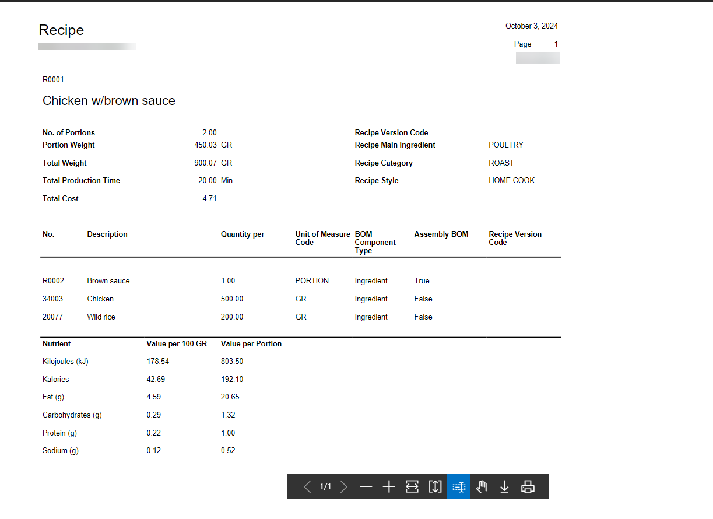Click kilojoules value 803.50
713x519 pixels.
tap(232, 361)
